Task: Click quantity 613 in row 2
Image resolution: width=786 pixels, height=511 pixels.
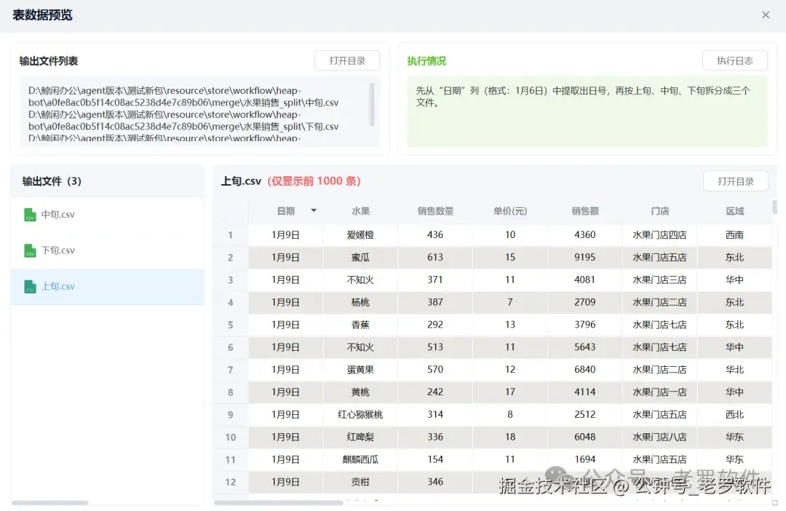Action: click(435, 257)
